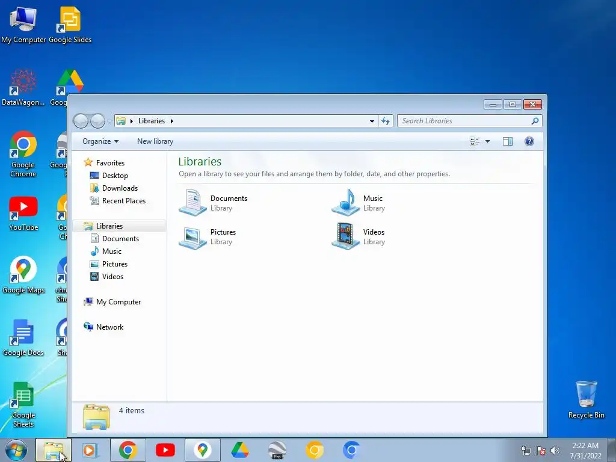Maximize the Libraries window
This screenshot has height=462, width=616.
point(513,105)
